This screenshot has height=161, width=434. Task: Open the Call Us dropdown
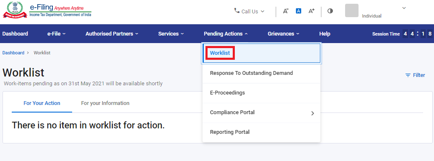click(249, 11)
